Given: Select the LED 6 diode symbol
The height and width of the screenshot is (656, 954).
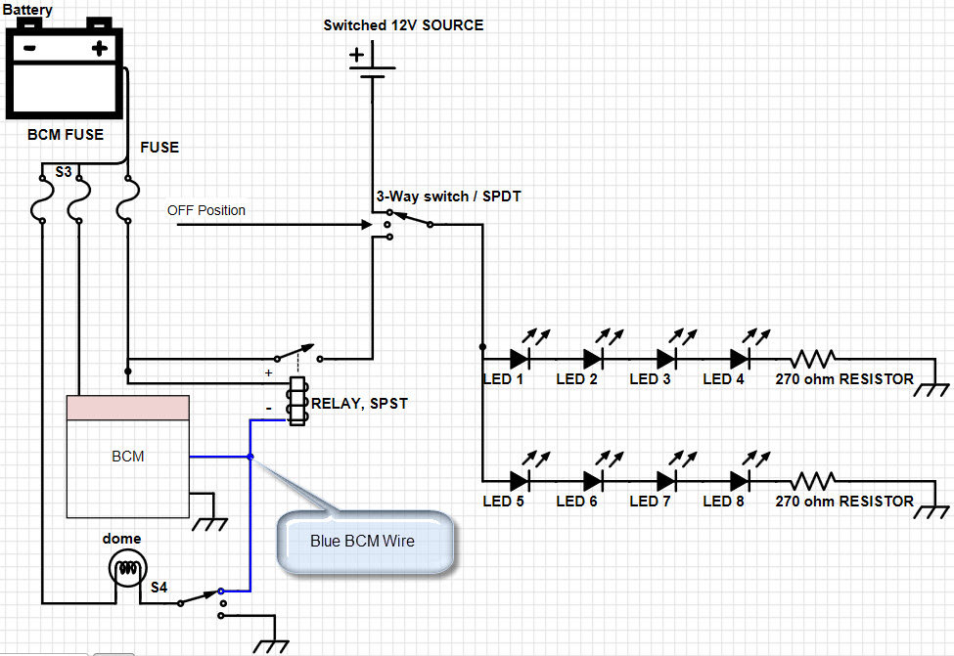Looking at the screenshot, I should pos(593,480).
